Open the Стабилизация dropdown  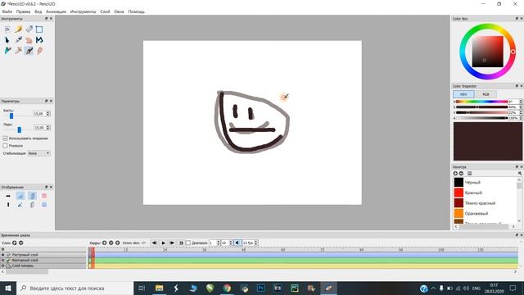38,153
